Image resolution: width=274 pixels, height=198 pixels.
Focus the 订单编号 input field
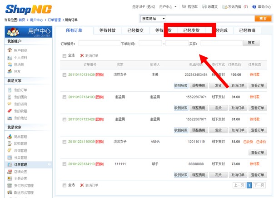(99, 43)
